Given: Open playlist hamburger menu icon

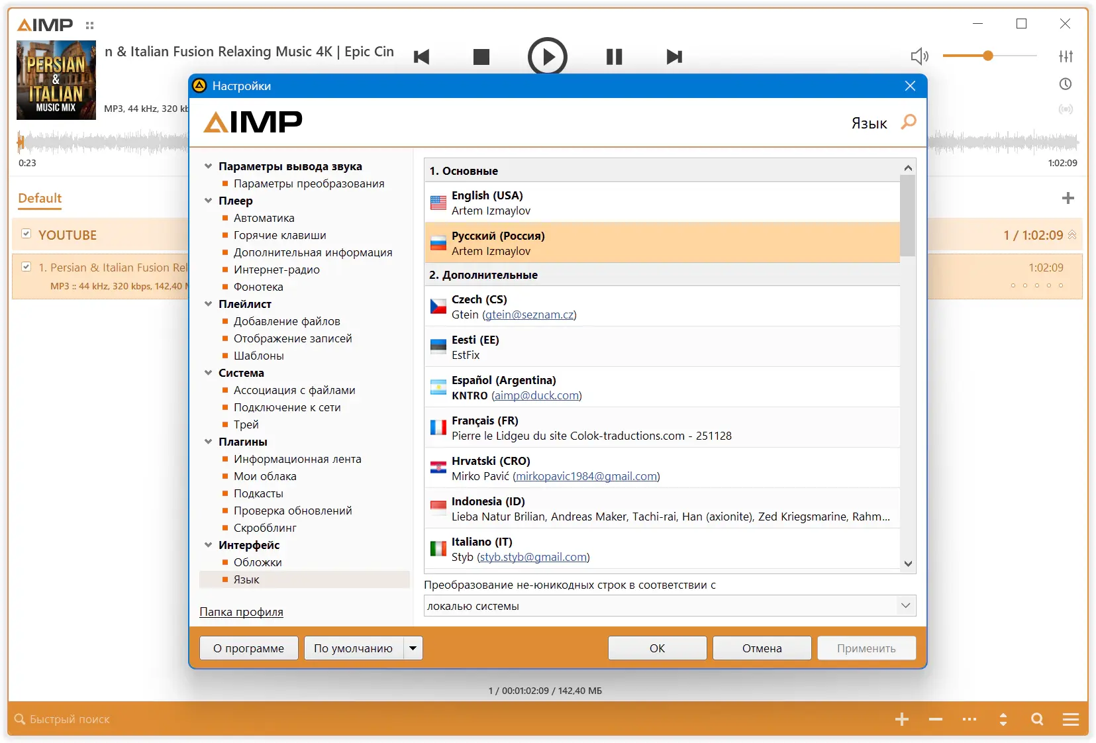Looking at the screenshot, I should pos(1071,719).
